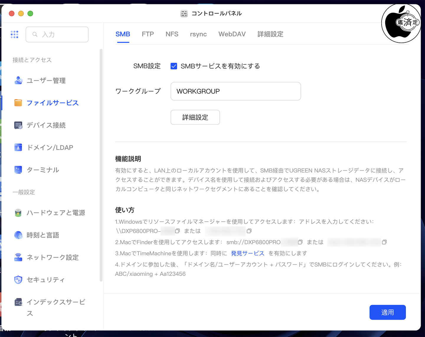Click the 使い方 heading
Screen dimensions: 425x337
click(x=125, y=210)
